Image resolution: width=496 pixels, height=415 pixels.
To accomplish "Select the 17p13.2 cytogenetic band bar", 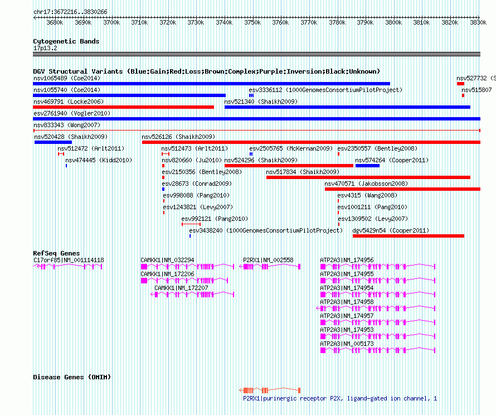I will pos(256,54).
